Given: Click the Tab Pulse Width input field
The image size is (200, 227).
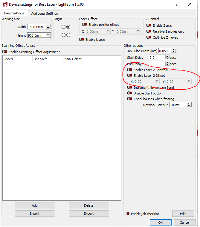Looking at the screenshot, I should pos(165,51).
